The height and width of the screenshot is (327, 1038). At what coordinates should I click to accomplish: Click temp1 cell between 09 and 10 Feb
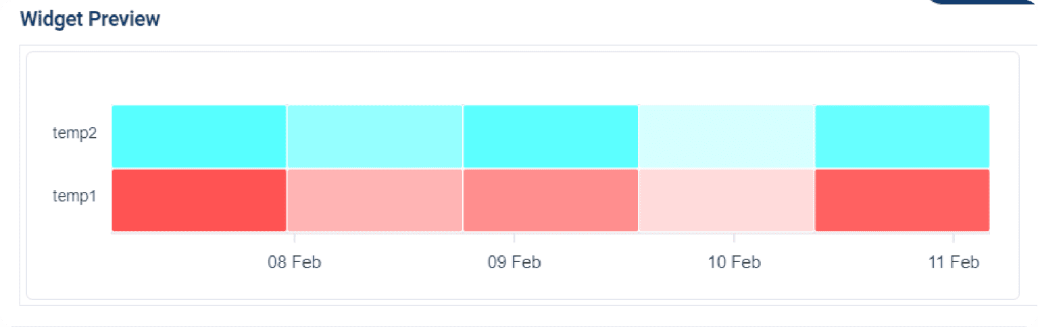[x=550, y=200]
